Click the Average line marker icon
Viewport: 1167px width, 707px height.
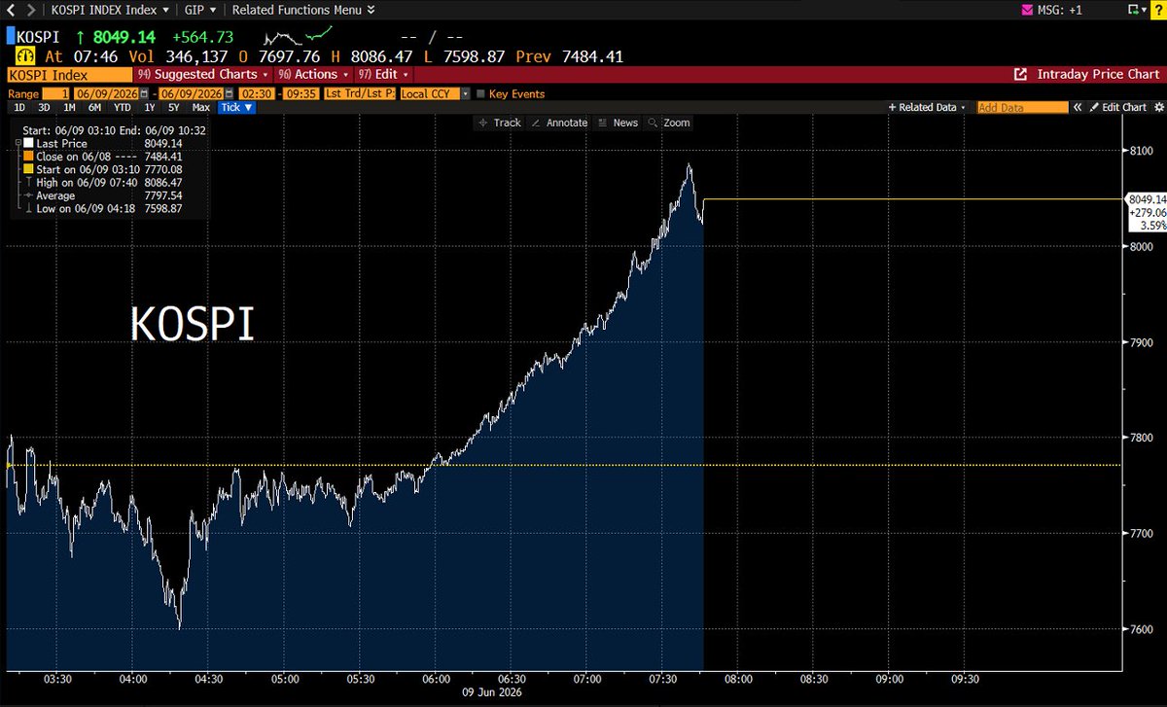[27, 195]
